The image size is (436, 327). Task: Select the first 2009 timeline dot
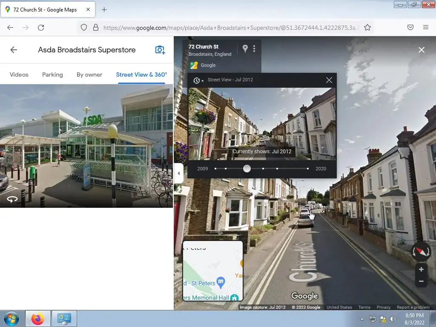tap(215, 169)
